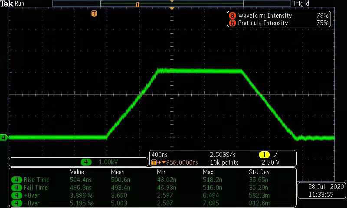This screenshot has width=347, height=208.
Task: Click the red 'b' knob indicator for Graticule Intensity
Action: pos(232,23)
